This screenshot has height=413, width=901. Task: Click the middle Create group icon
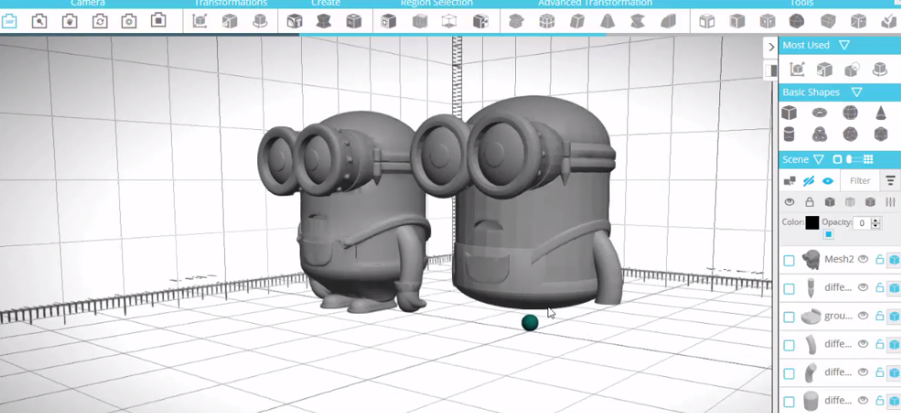tap(324, 22)
